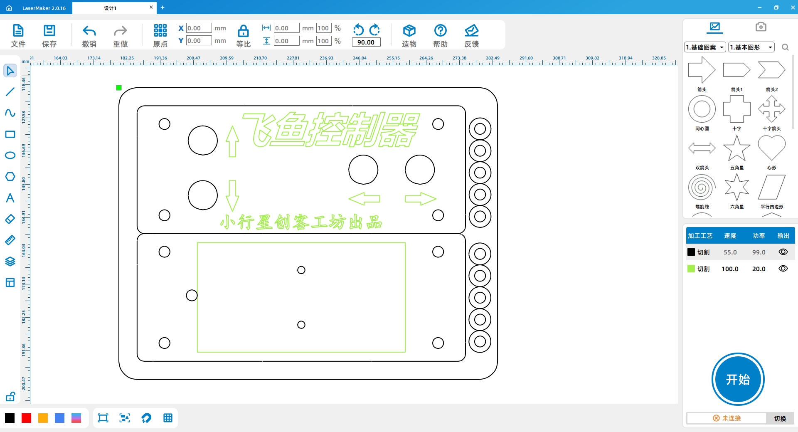Pick the black color swatch

pos(10,418)
